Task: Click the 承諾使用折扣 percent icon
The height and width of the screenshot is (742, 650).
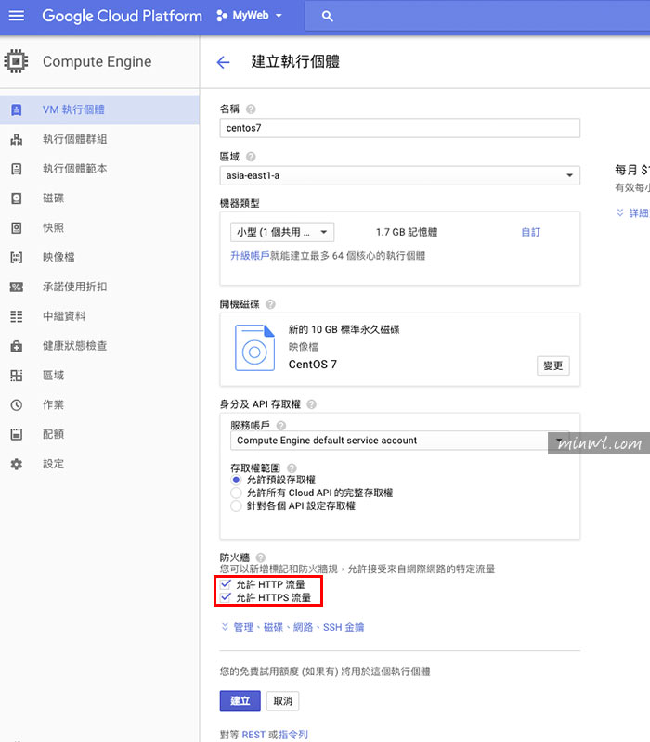Action: 17,287
